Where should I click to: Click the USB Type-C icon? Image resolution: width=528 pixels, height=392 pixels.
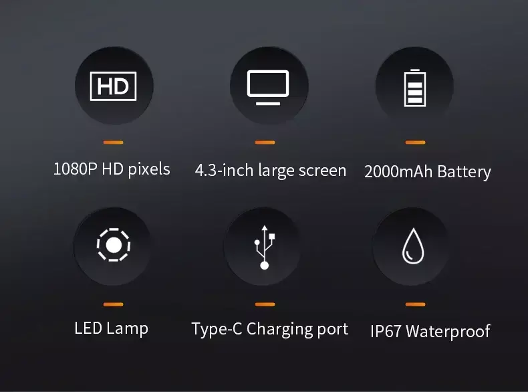pos(265,247)
